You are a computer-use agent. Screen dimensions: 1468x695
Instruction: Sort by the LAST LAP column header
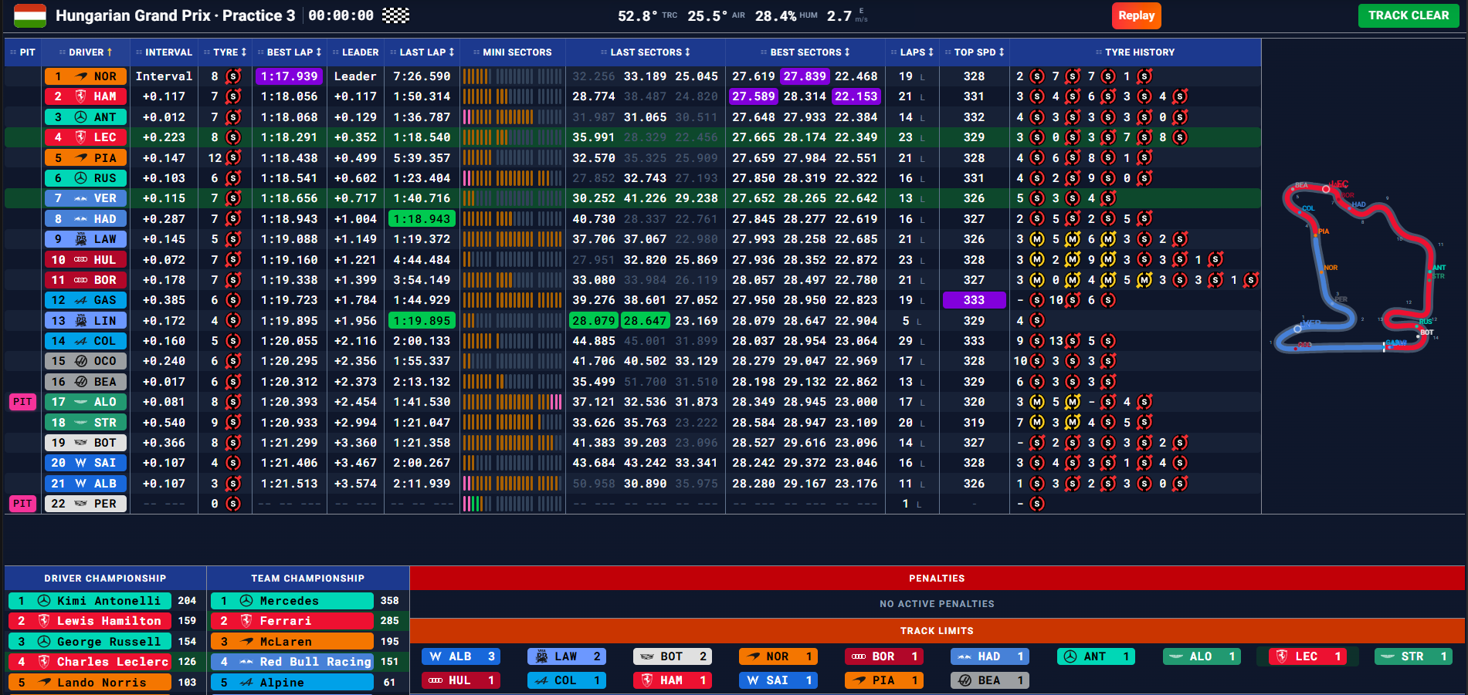423,52
